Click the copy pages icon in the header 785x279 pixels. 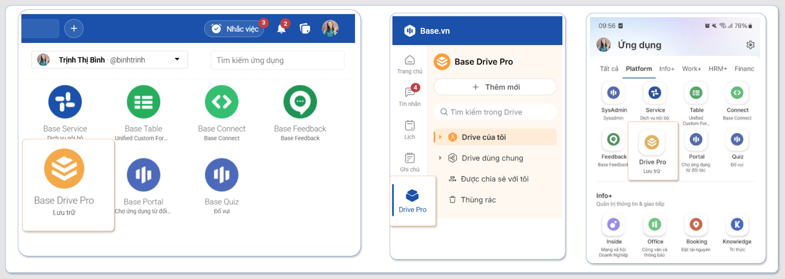(x=305, y=28)
